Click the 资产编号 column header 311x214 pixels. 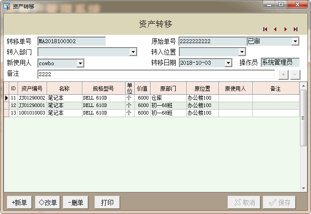32,89
